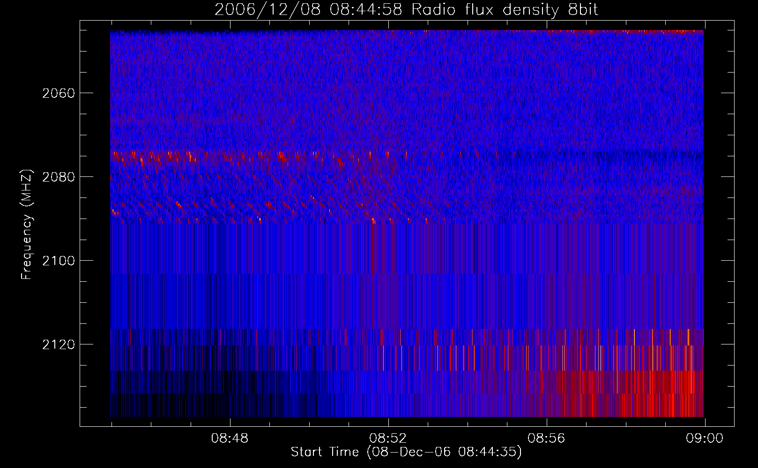
Task: Click the 'Frequency (MHZ)' y-axis label
Action: tap(27, 225)
